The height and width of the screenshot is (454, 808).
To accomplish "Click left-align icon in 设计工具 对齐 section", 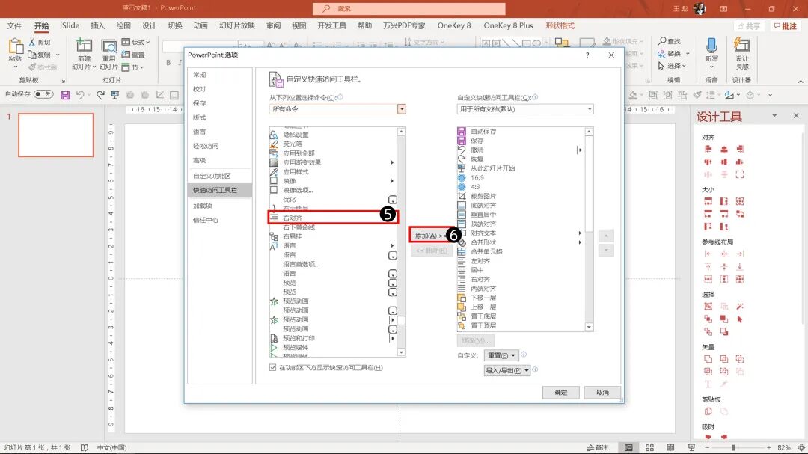I will point(708,149).
